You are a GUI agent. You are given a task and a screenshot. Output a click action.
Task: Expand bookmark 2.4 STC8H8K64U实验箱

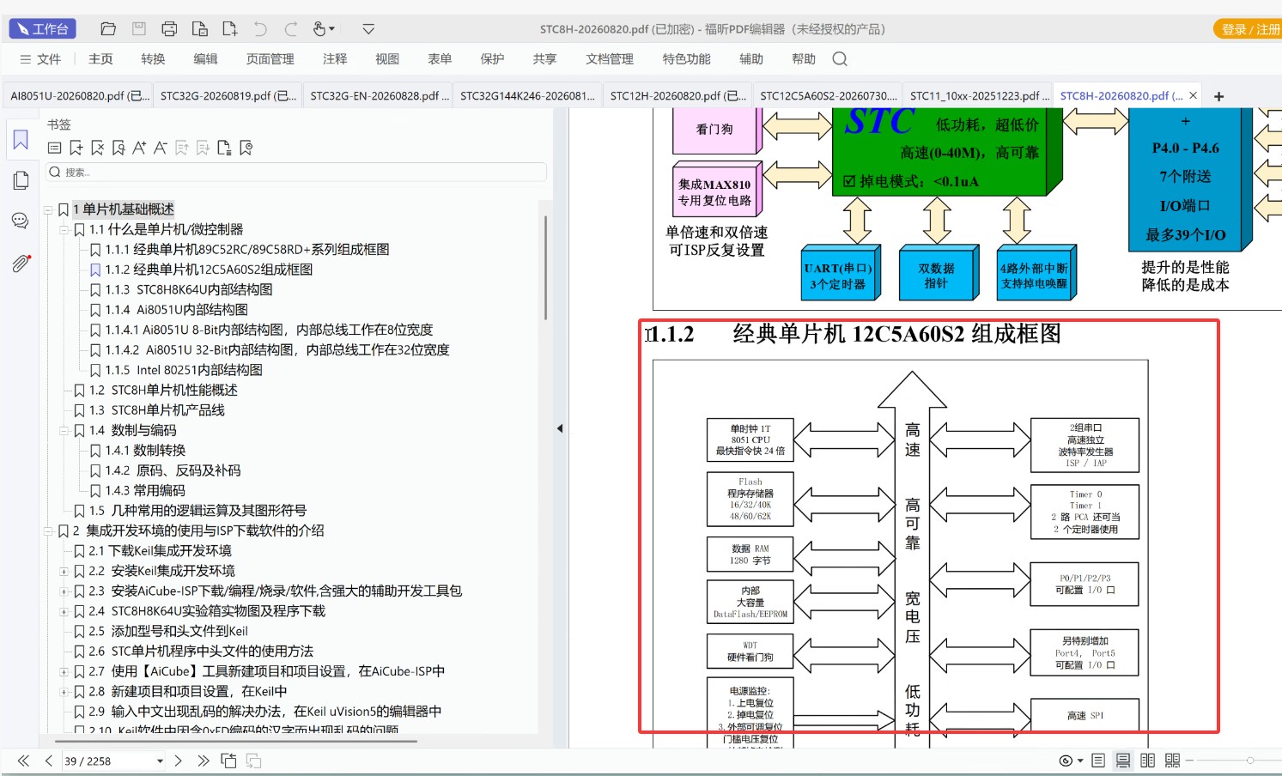[64, 612]
